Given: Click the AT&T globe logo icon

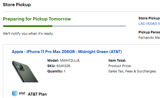Looking at the screenshot, I should pyautogui.click(x=15, y=93).
